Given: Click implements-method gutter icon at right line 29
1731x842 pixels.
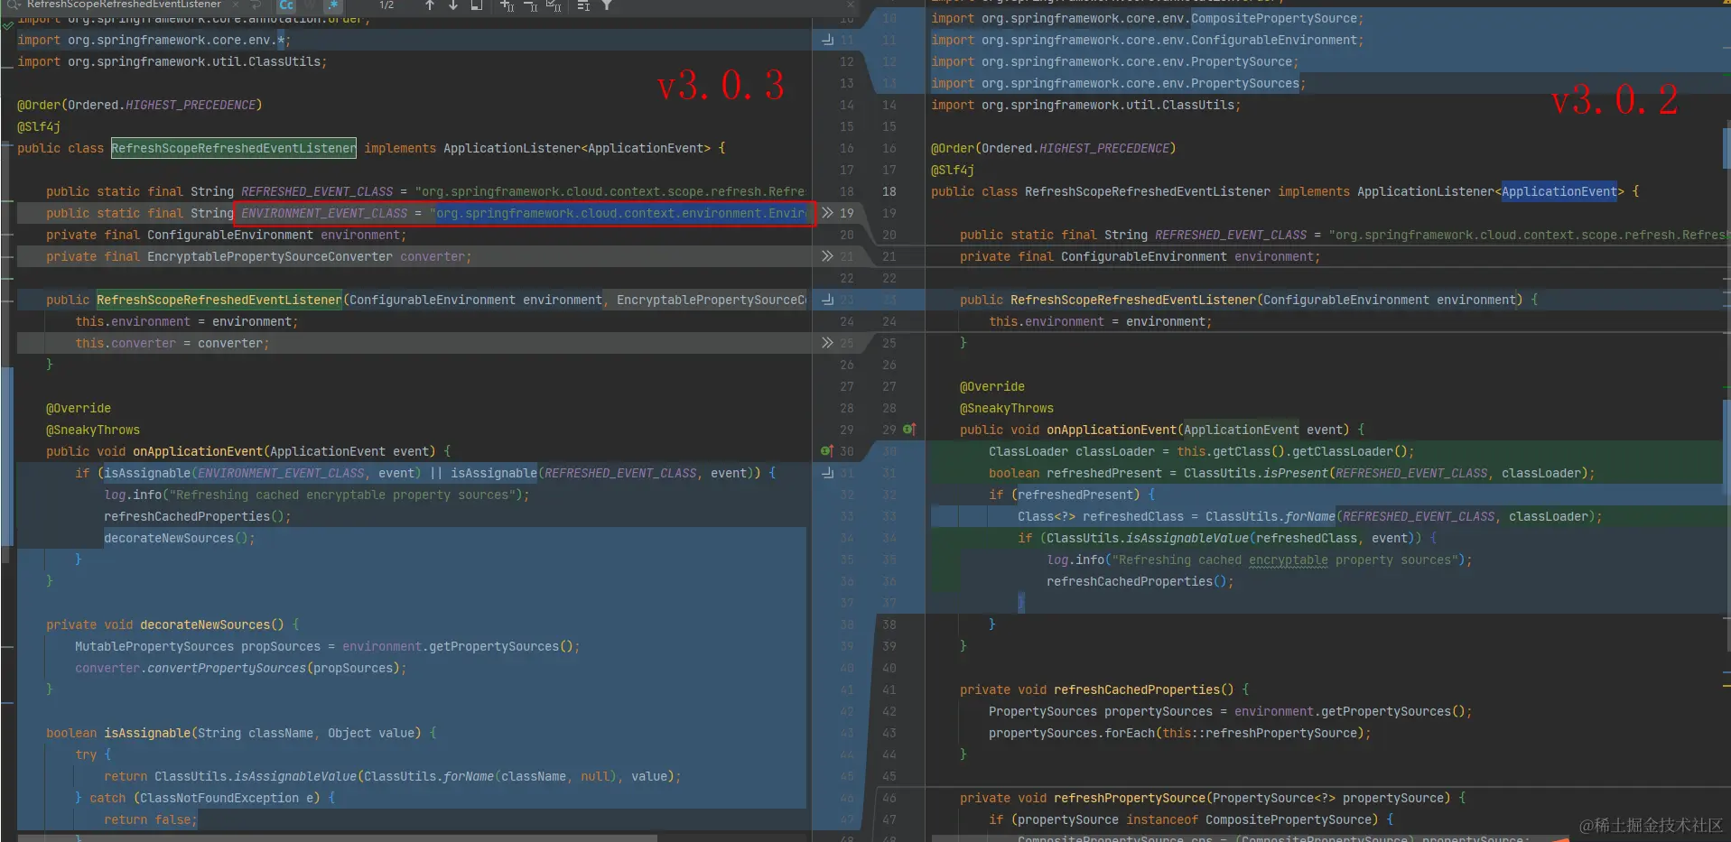Looking at the screenshot, I should 909,430.
